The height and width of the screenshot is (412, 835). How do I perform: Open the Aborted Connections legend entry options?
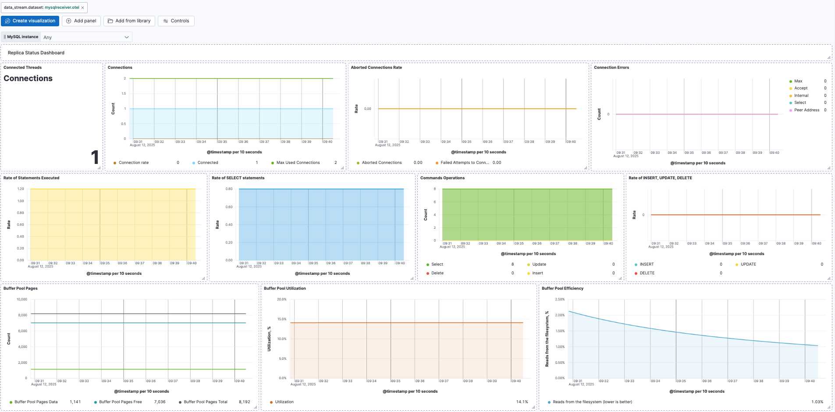[381, 163]
